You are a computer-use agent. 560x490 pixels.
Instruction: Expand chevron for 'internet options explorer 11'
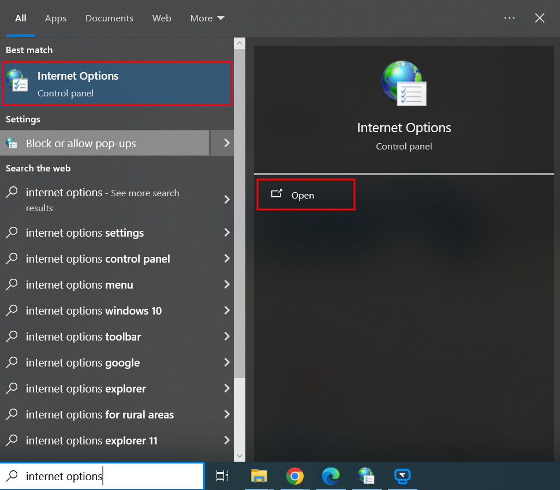(226, 440)
